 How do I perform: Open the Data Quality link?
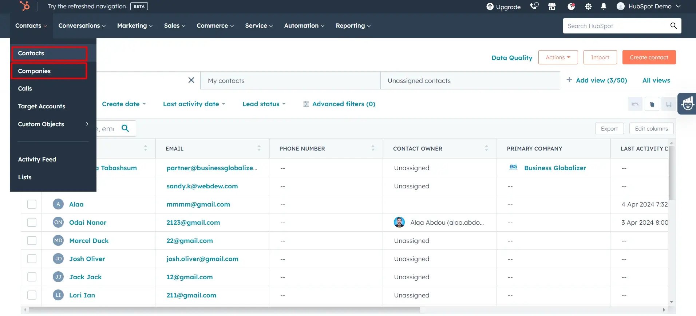coord(512,57)
